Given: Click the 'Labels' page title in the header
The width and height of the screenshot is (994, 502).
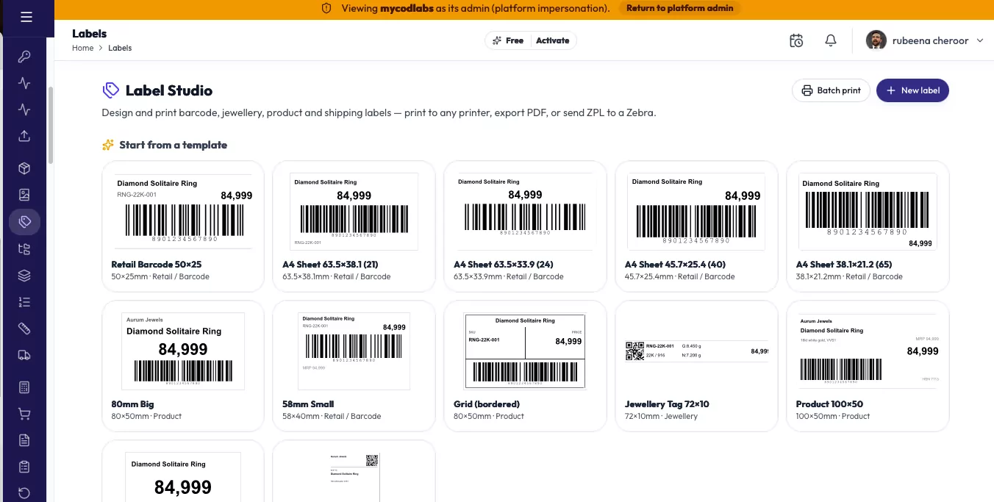Looking at the screenshot, I should [89, 34].
